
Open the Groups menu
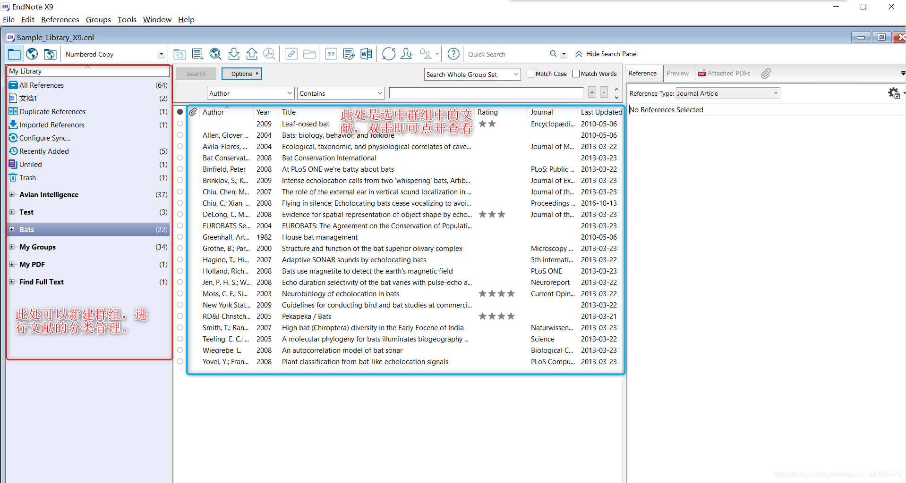[98, 19]
